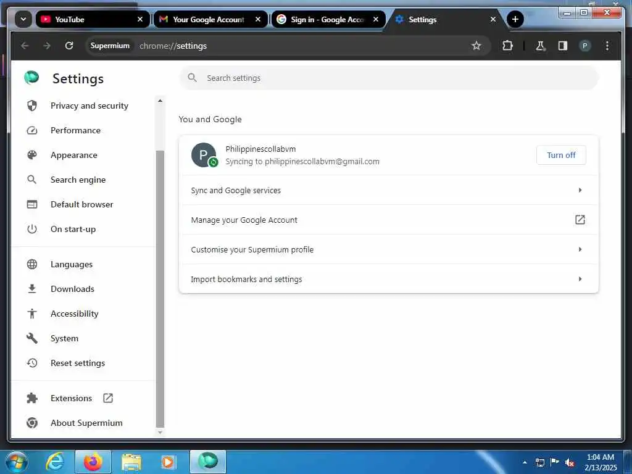
Task: Go back to the previous page
Action: [x=25, y=46]
